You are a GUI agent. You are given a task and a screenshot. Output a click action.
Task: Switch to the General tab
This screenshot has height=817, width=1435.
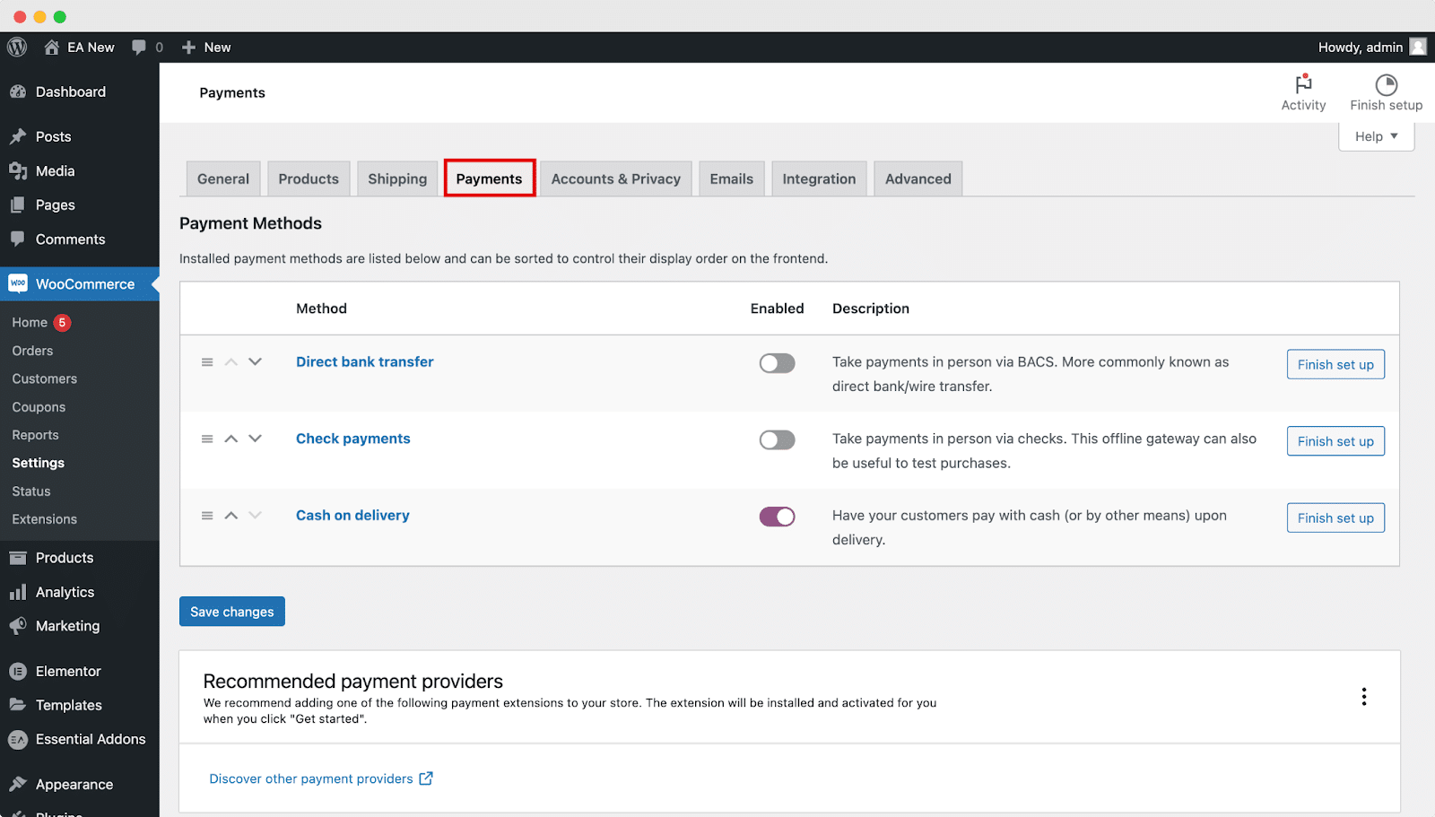point(223,178)
